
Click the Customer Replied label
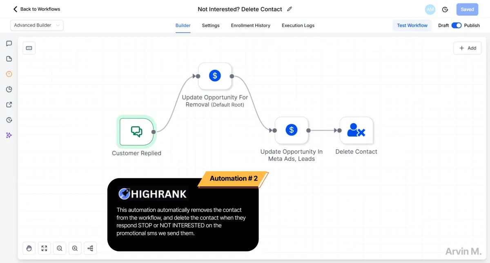click(x=136, y=153)
